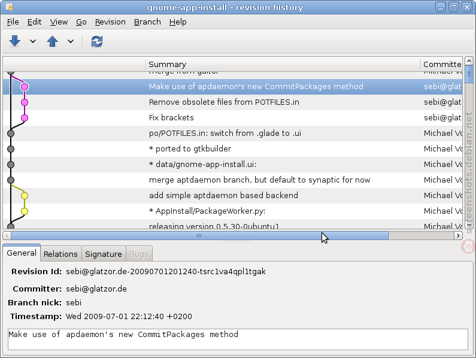
Task: Click the Committer column header
Action: [442, 65]
